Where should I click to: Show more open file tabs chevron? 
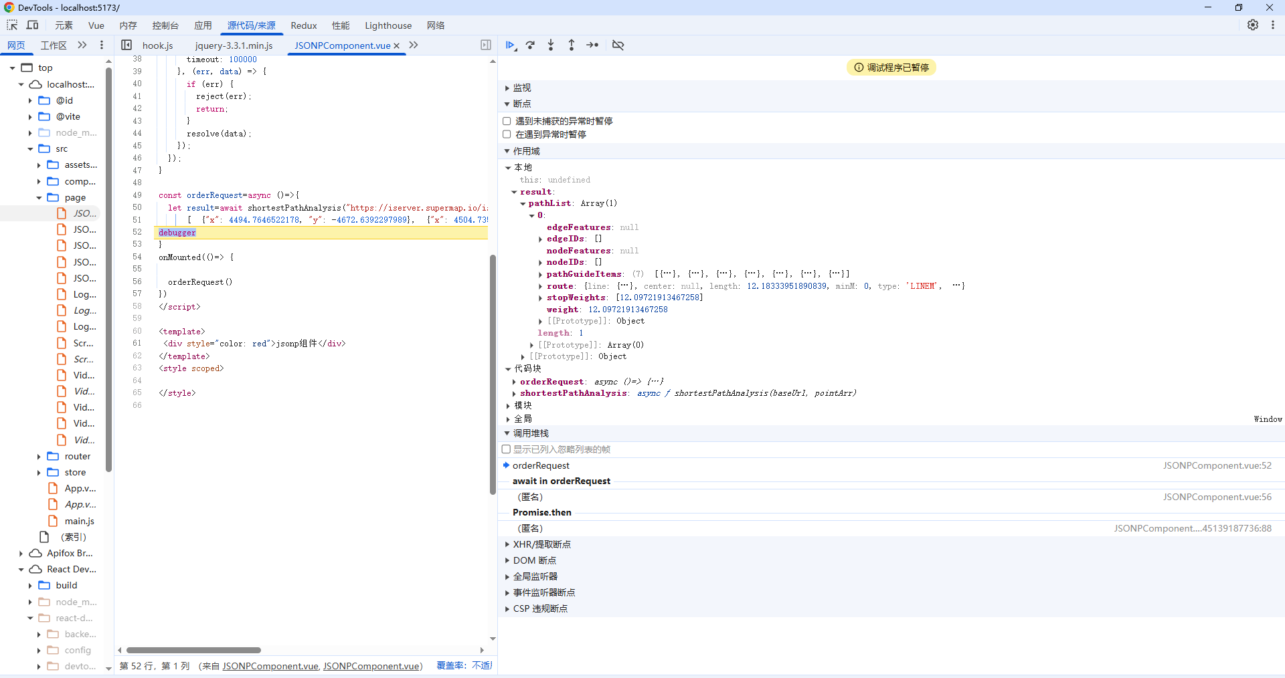click(x=414, y=45)
